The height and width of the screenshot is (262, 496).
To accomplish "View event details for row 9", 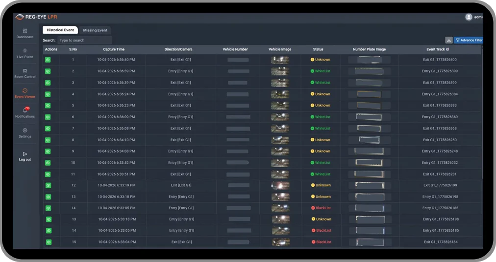I will click(x=48, y=152).
